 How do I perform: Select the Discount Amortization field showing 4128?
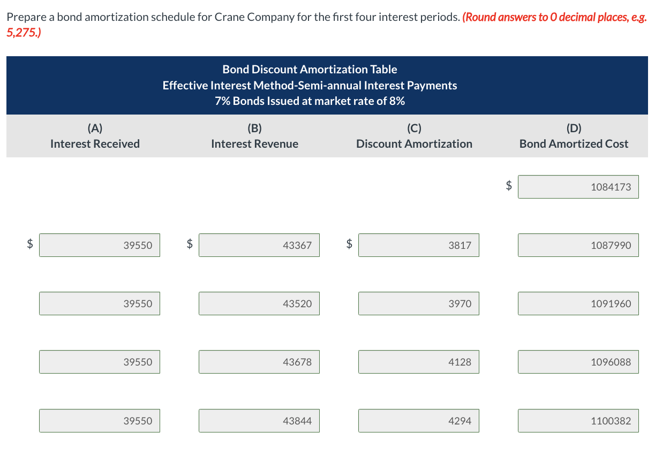(418, 361)
